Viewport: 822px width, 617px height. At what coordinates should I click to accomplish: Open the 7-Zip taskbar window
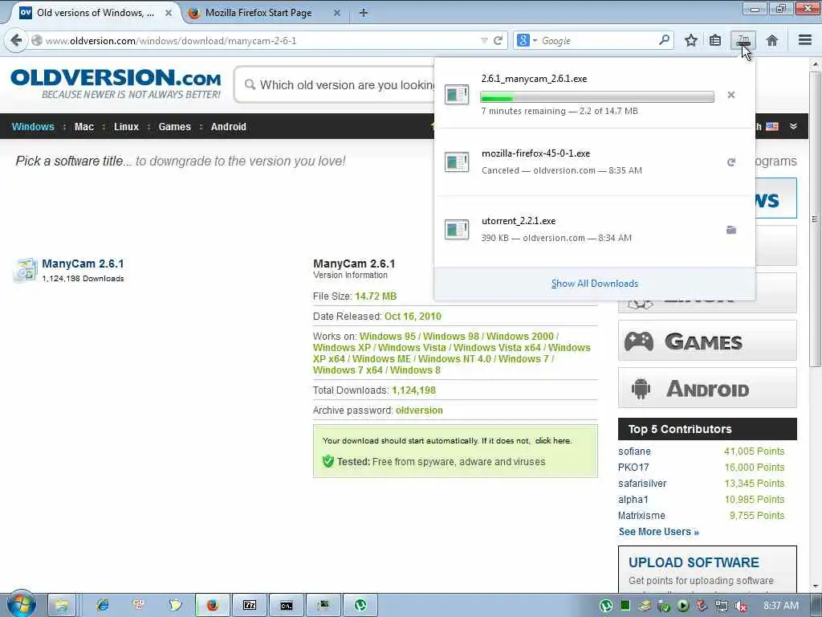click(x=250, y=606)
